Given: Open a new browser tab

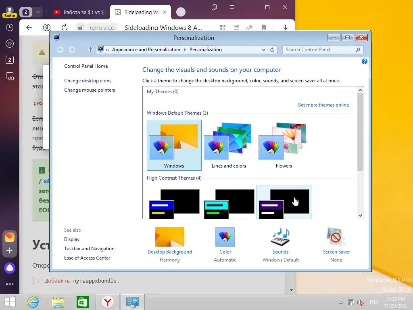Looking at the screenshot, I should click(181, 12).
